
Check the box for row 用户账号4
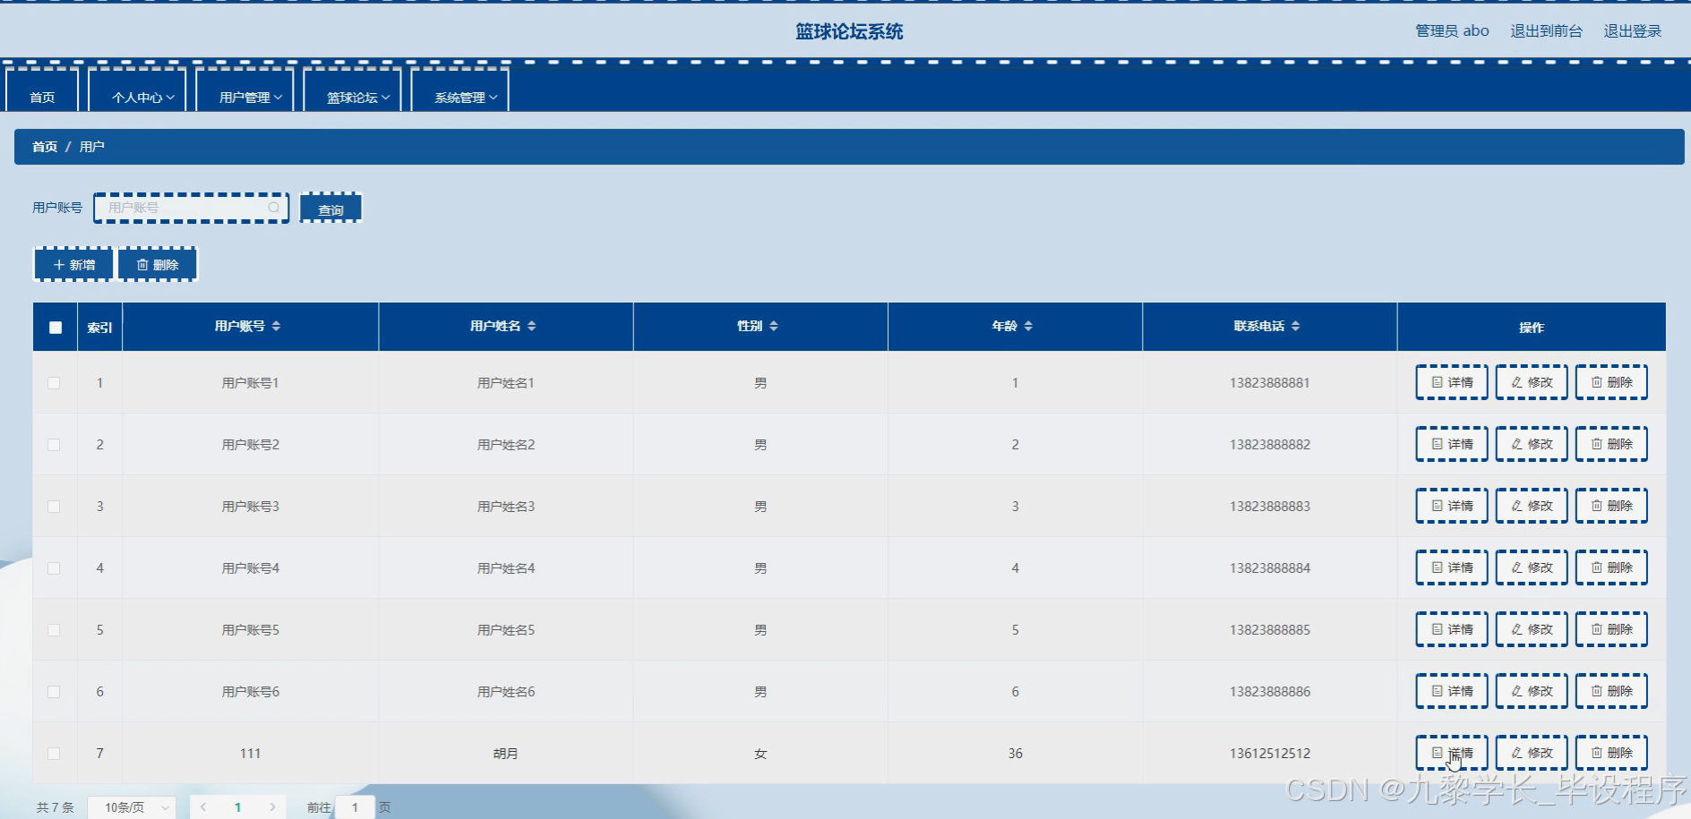point(54,568)
